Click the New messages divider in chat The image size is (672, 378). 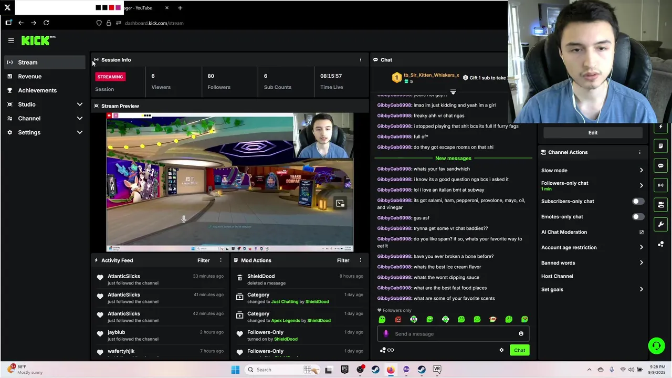(453, 158)
